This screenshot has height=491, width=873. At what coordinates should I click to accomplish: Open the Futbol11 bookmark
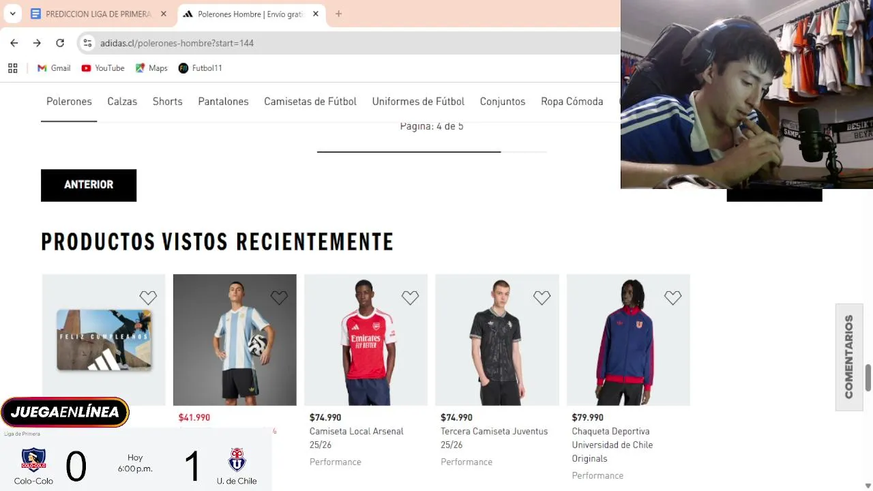click(200, 68)
